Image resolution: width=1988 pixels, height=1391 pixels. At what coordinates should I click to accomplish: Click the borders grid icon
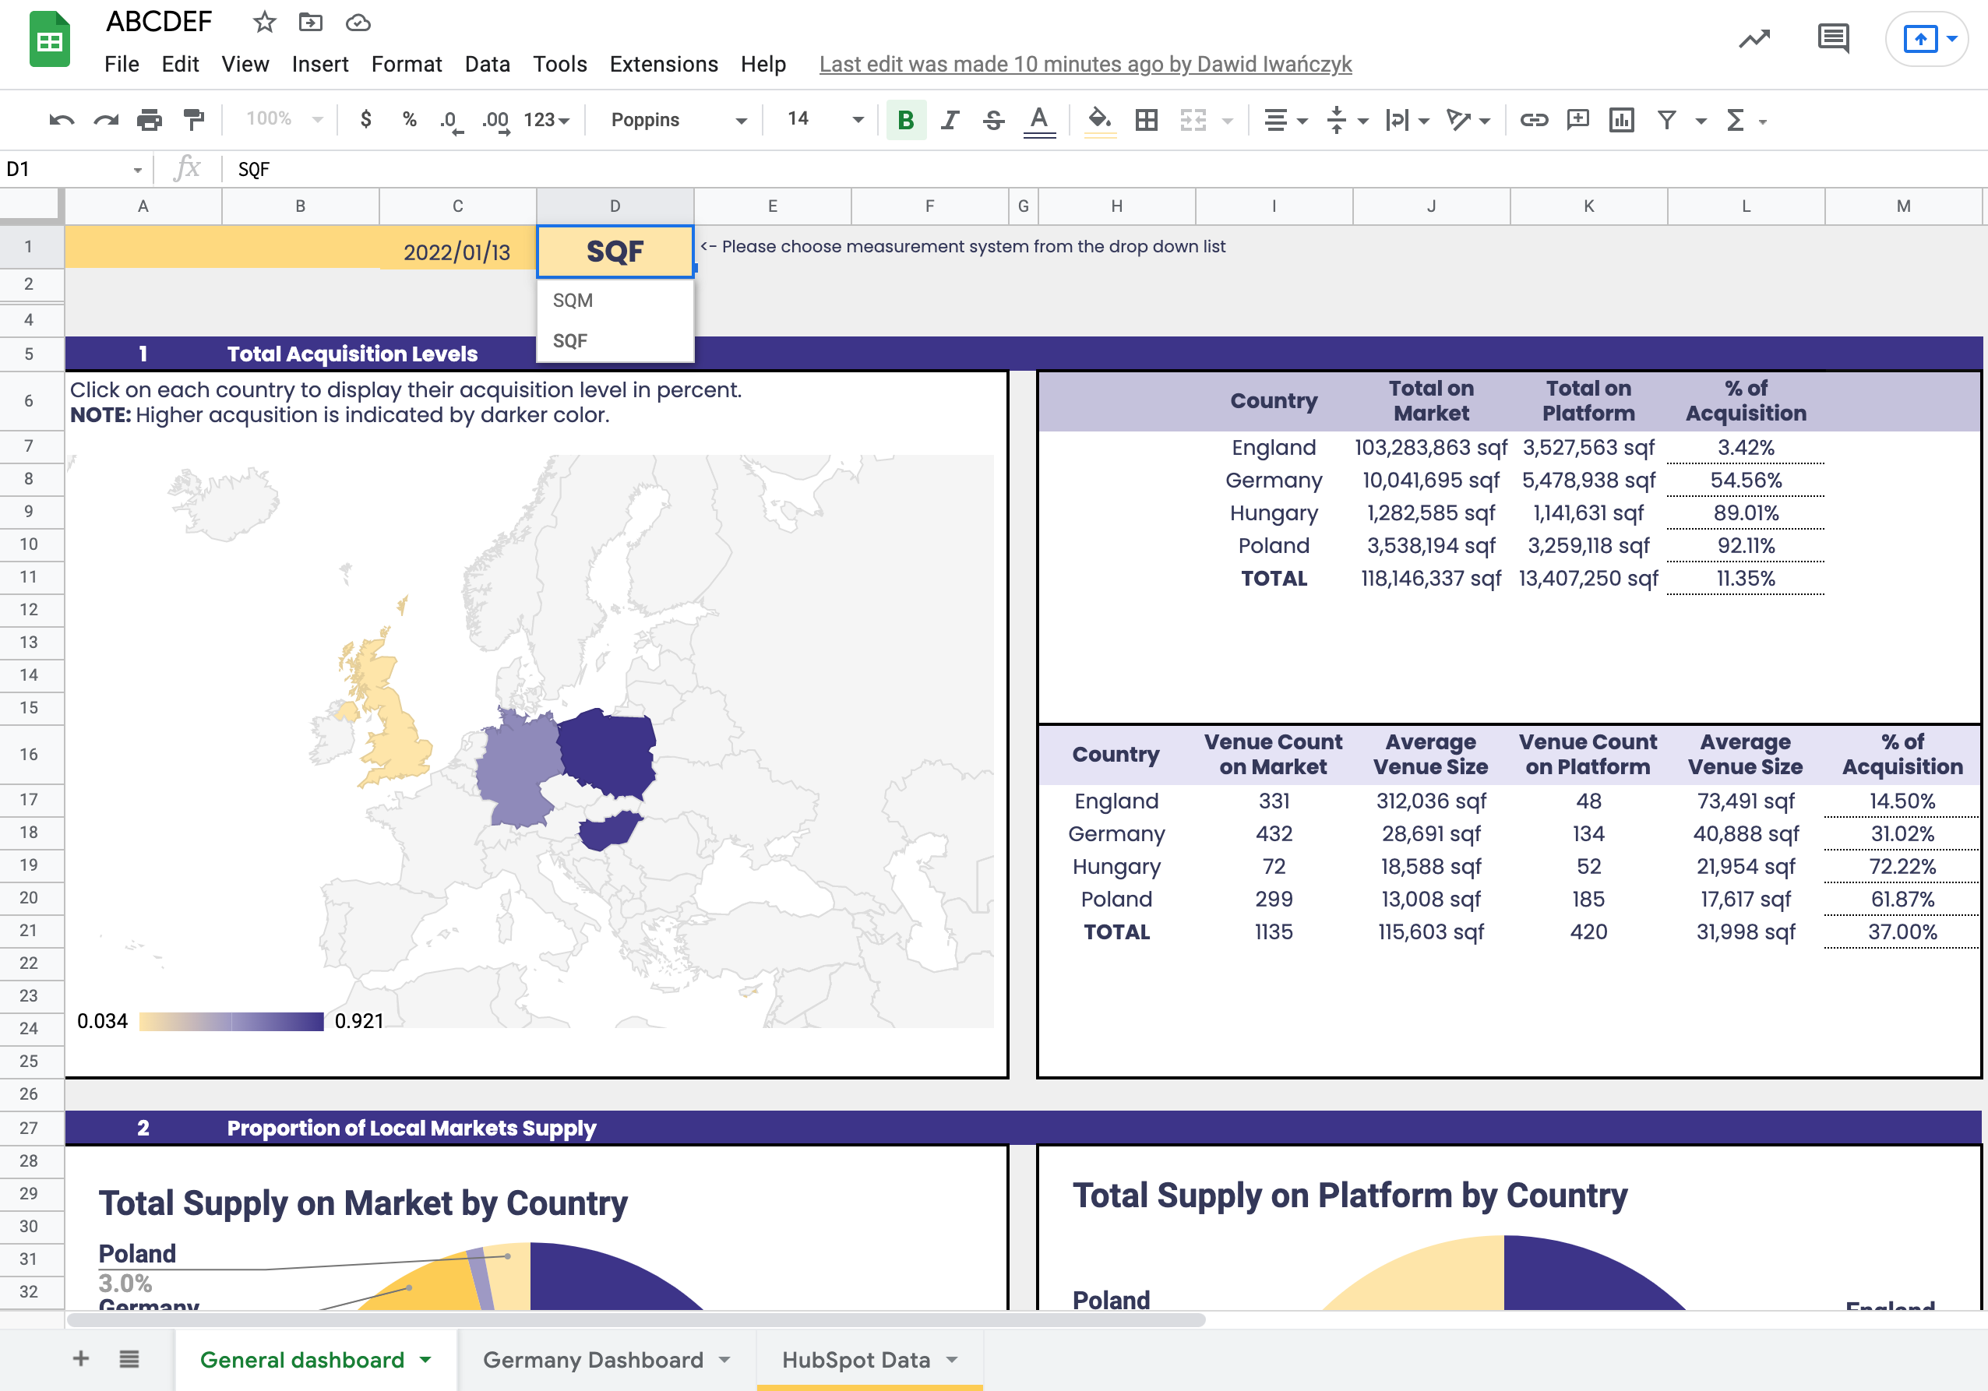[x=1147, y=120]
